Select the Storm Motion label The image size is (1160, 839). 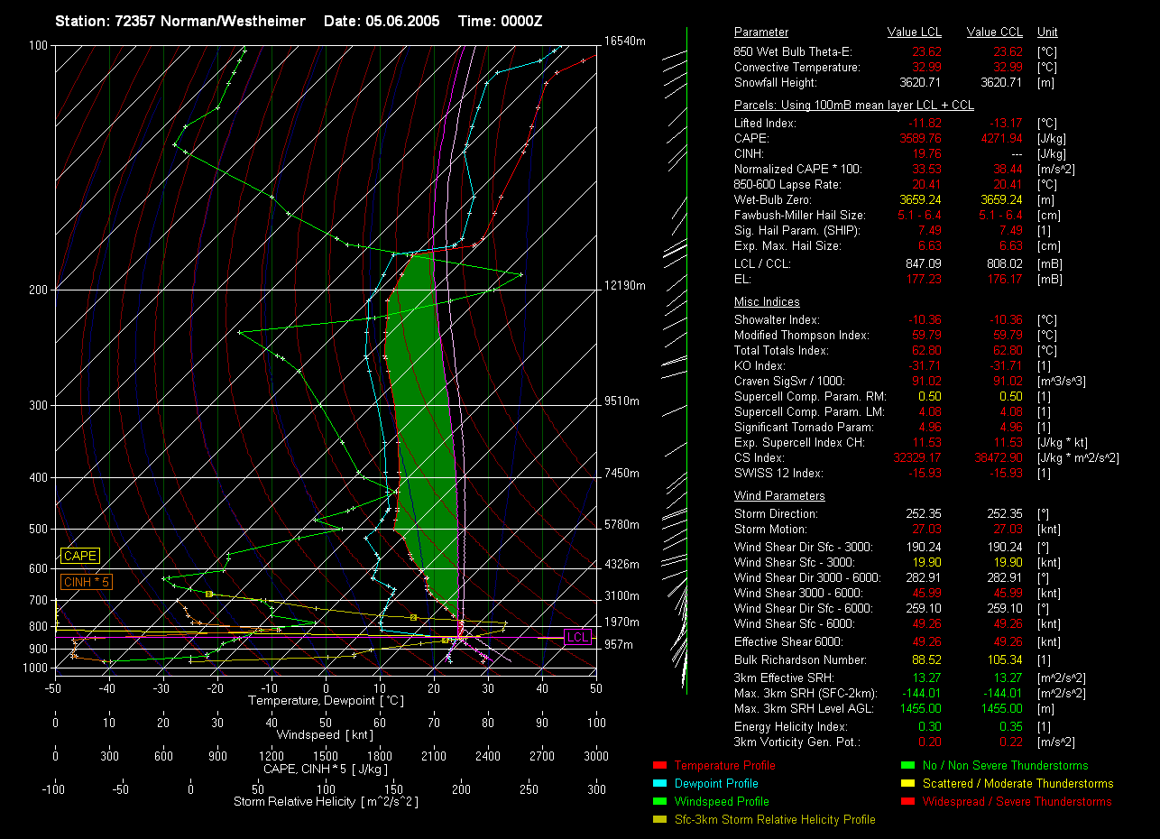pyautogui.click(x=769, y=530)
